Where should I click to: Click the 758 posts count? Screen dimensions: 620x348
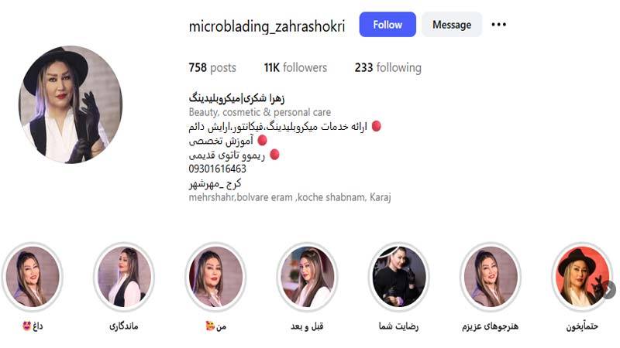(x=212, y=67)
